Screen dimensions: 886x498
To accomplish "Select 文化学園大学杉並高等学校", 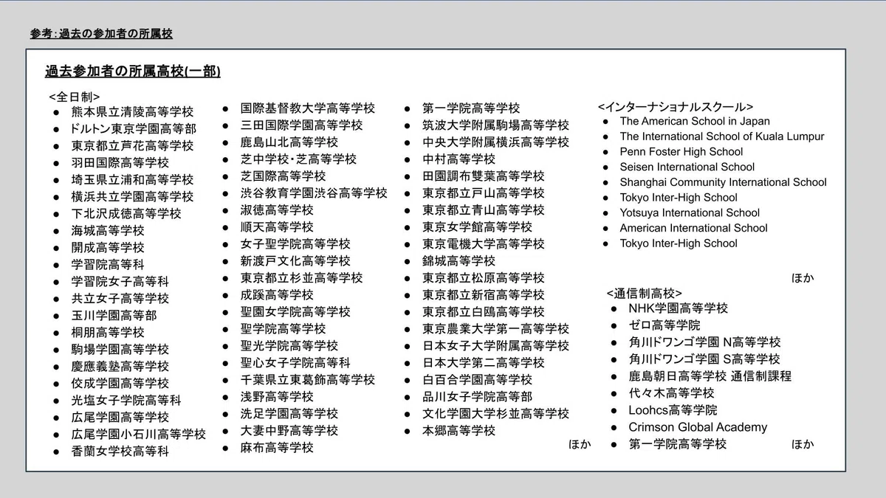I will (x=495, y=414).
